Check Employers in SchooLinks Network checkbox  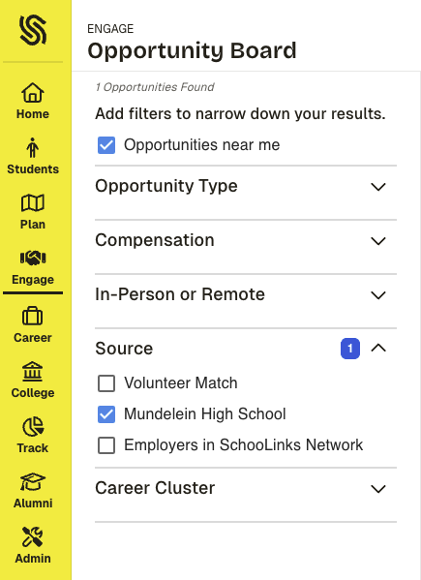pyautogui.click(x=106, y=445)
